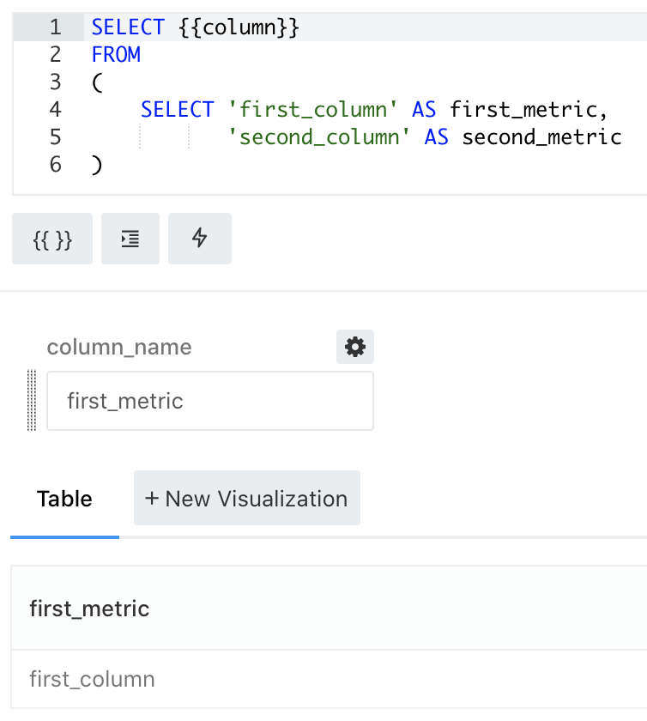Switch to the Table tab
This screenshot has height=721, width=647.
coord(64,499)
